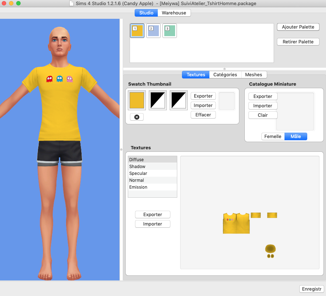Click Exporter in Catalogue Miniature section
326x296 pixels.
tap(262, 96)
